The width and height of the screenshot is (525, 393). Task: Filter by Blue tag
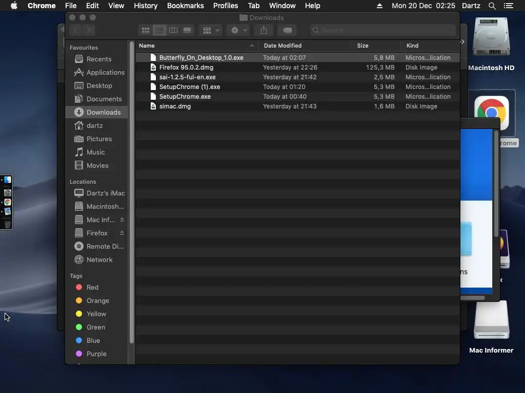pyautogui.click(x=96, y=341)
